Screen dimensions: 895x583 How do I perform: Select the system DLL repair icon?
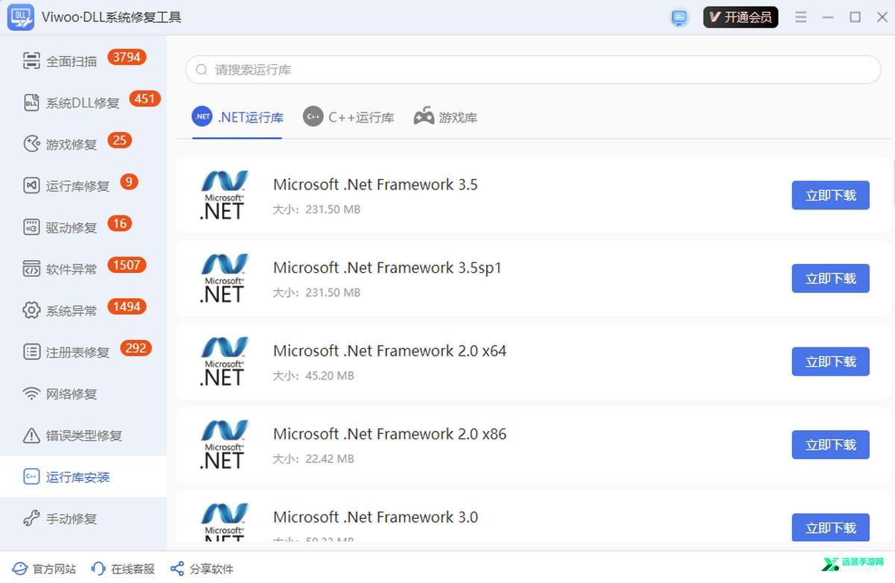[x=31, y=103]
